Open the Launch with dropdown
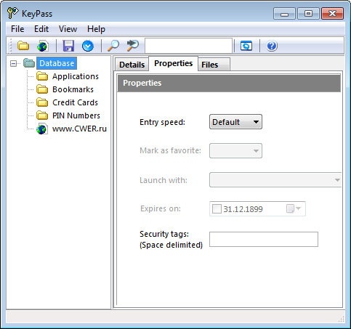The height and width of the screenshot is (329, 351). click(275, 180)
